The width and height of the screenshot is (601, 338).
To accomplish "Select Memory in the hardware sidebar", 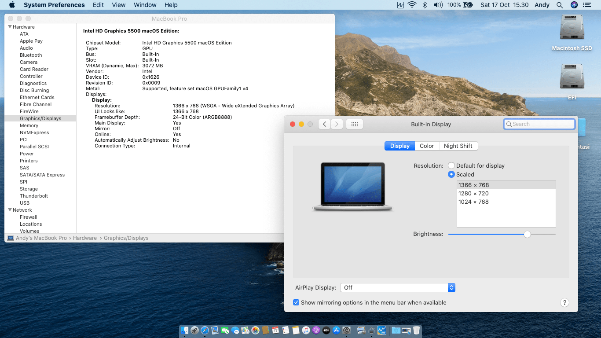I will (29, 125).
